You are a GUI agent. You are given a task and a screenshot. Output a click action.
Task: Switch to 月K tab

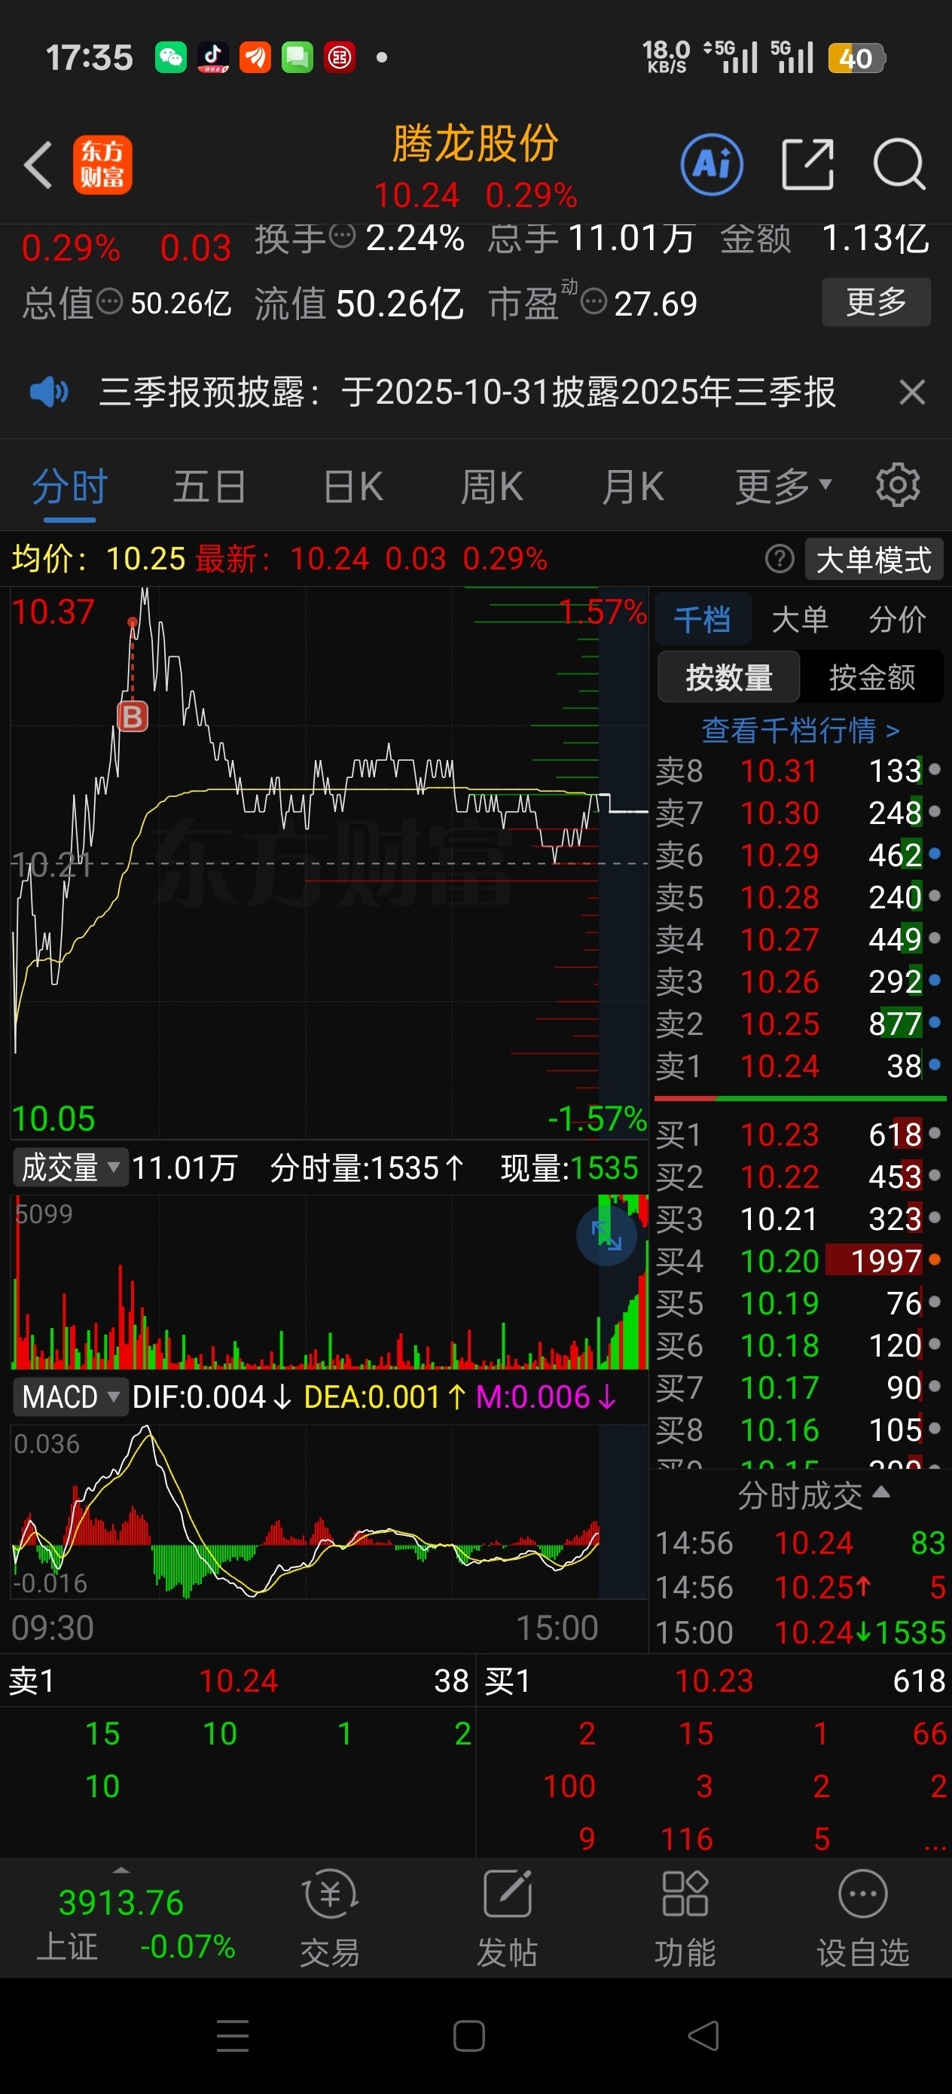point(633,486)
